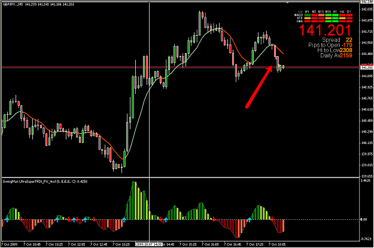This screenshot has height=248, width=374.
Task: Select the M1 timeframe column header
Action: pyautogui.click(x=307, y=11)
